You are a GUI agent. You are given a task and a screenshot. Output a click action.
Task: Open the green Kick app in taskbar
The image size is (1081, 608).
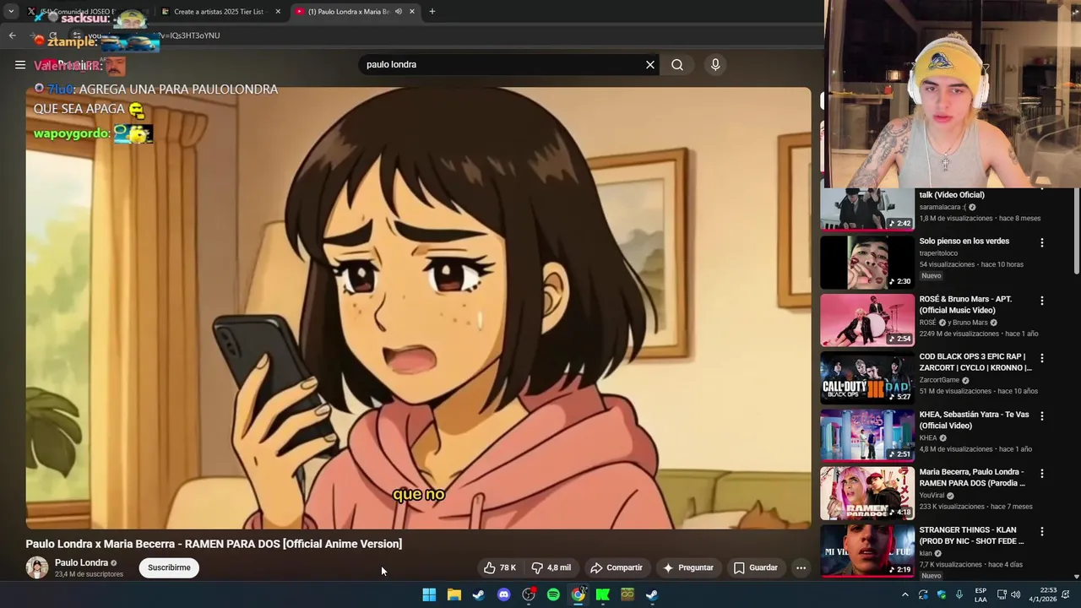click(x=603, y=594)
